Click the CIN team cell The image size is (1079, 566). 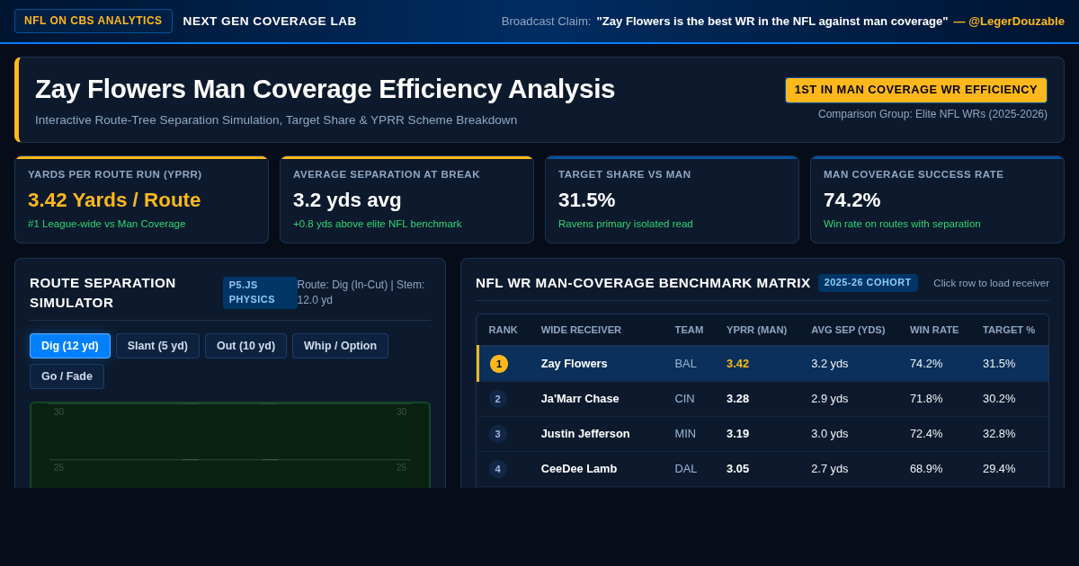coord(685,399)
